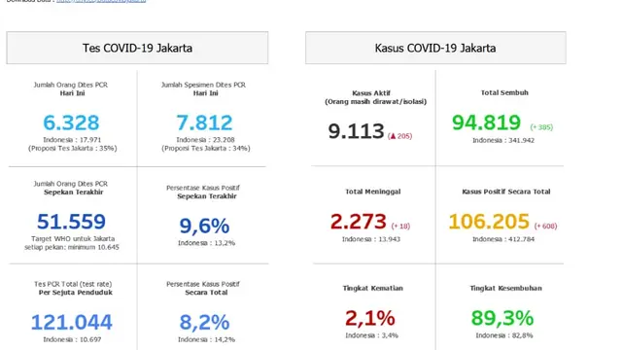
Task: Click the Tingkat Kematian label
Action: (373, 288)
